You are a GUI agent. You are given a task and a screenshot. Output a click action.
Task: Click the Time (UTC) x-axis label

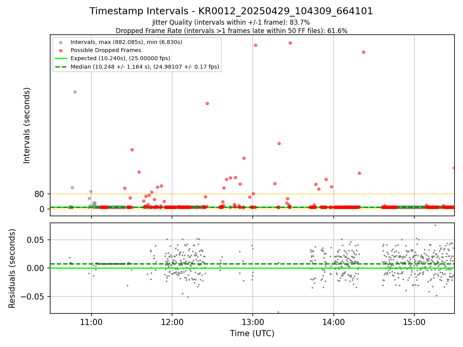252,334
